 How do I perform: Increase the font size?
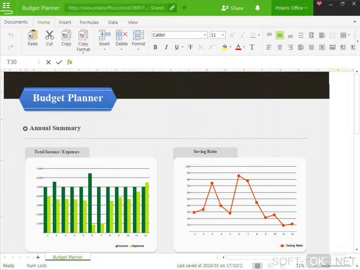tap(232, 35)
